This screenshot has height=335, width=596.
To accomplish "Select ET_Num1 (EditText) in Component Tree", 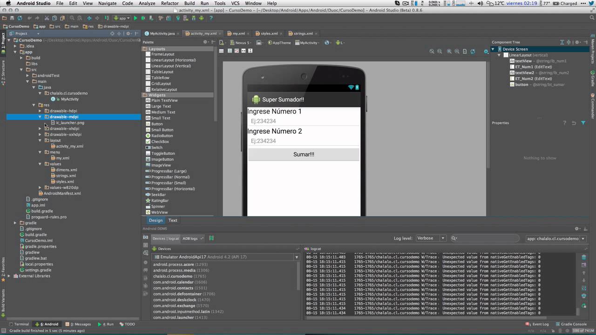I will tap(530, 67).
